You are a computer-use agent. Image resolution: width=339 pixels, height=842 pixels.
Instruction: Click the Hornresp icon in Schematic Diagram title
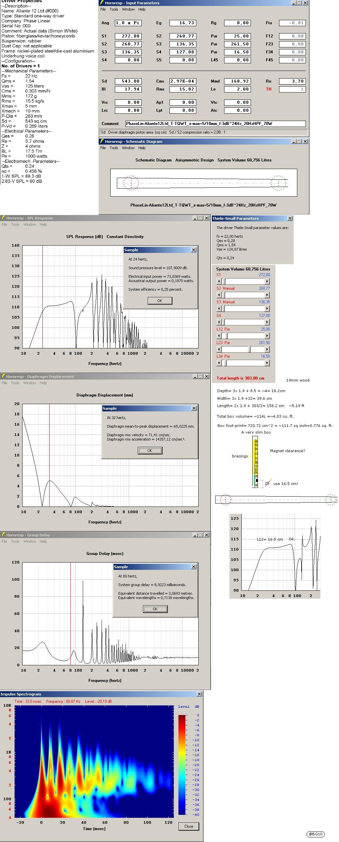click(102, 142)
